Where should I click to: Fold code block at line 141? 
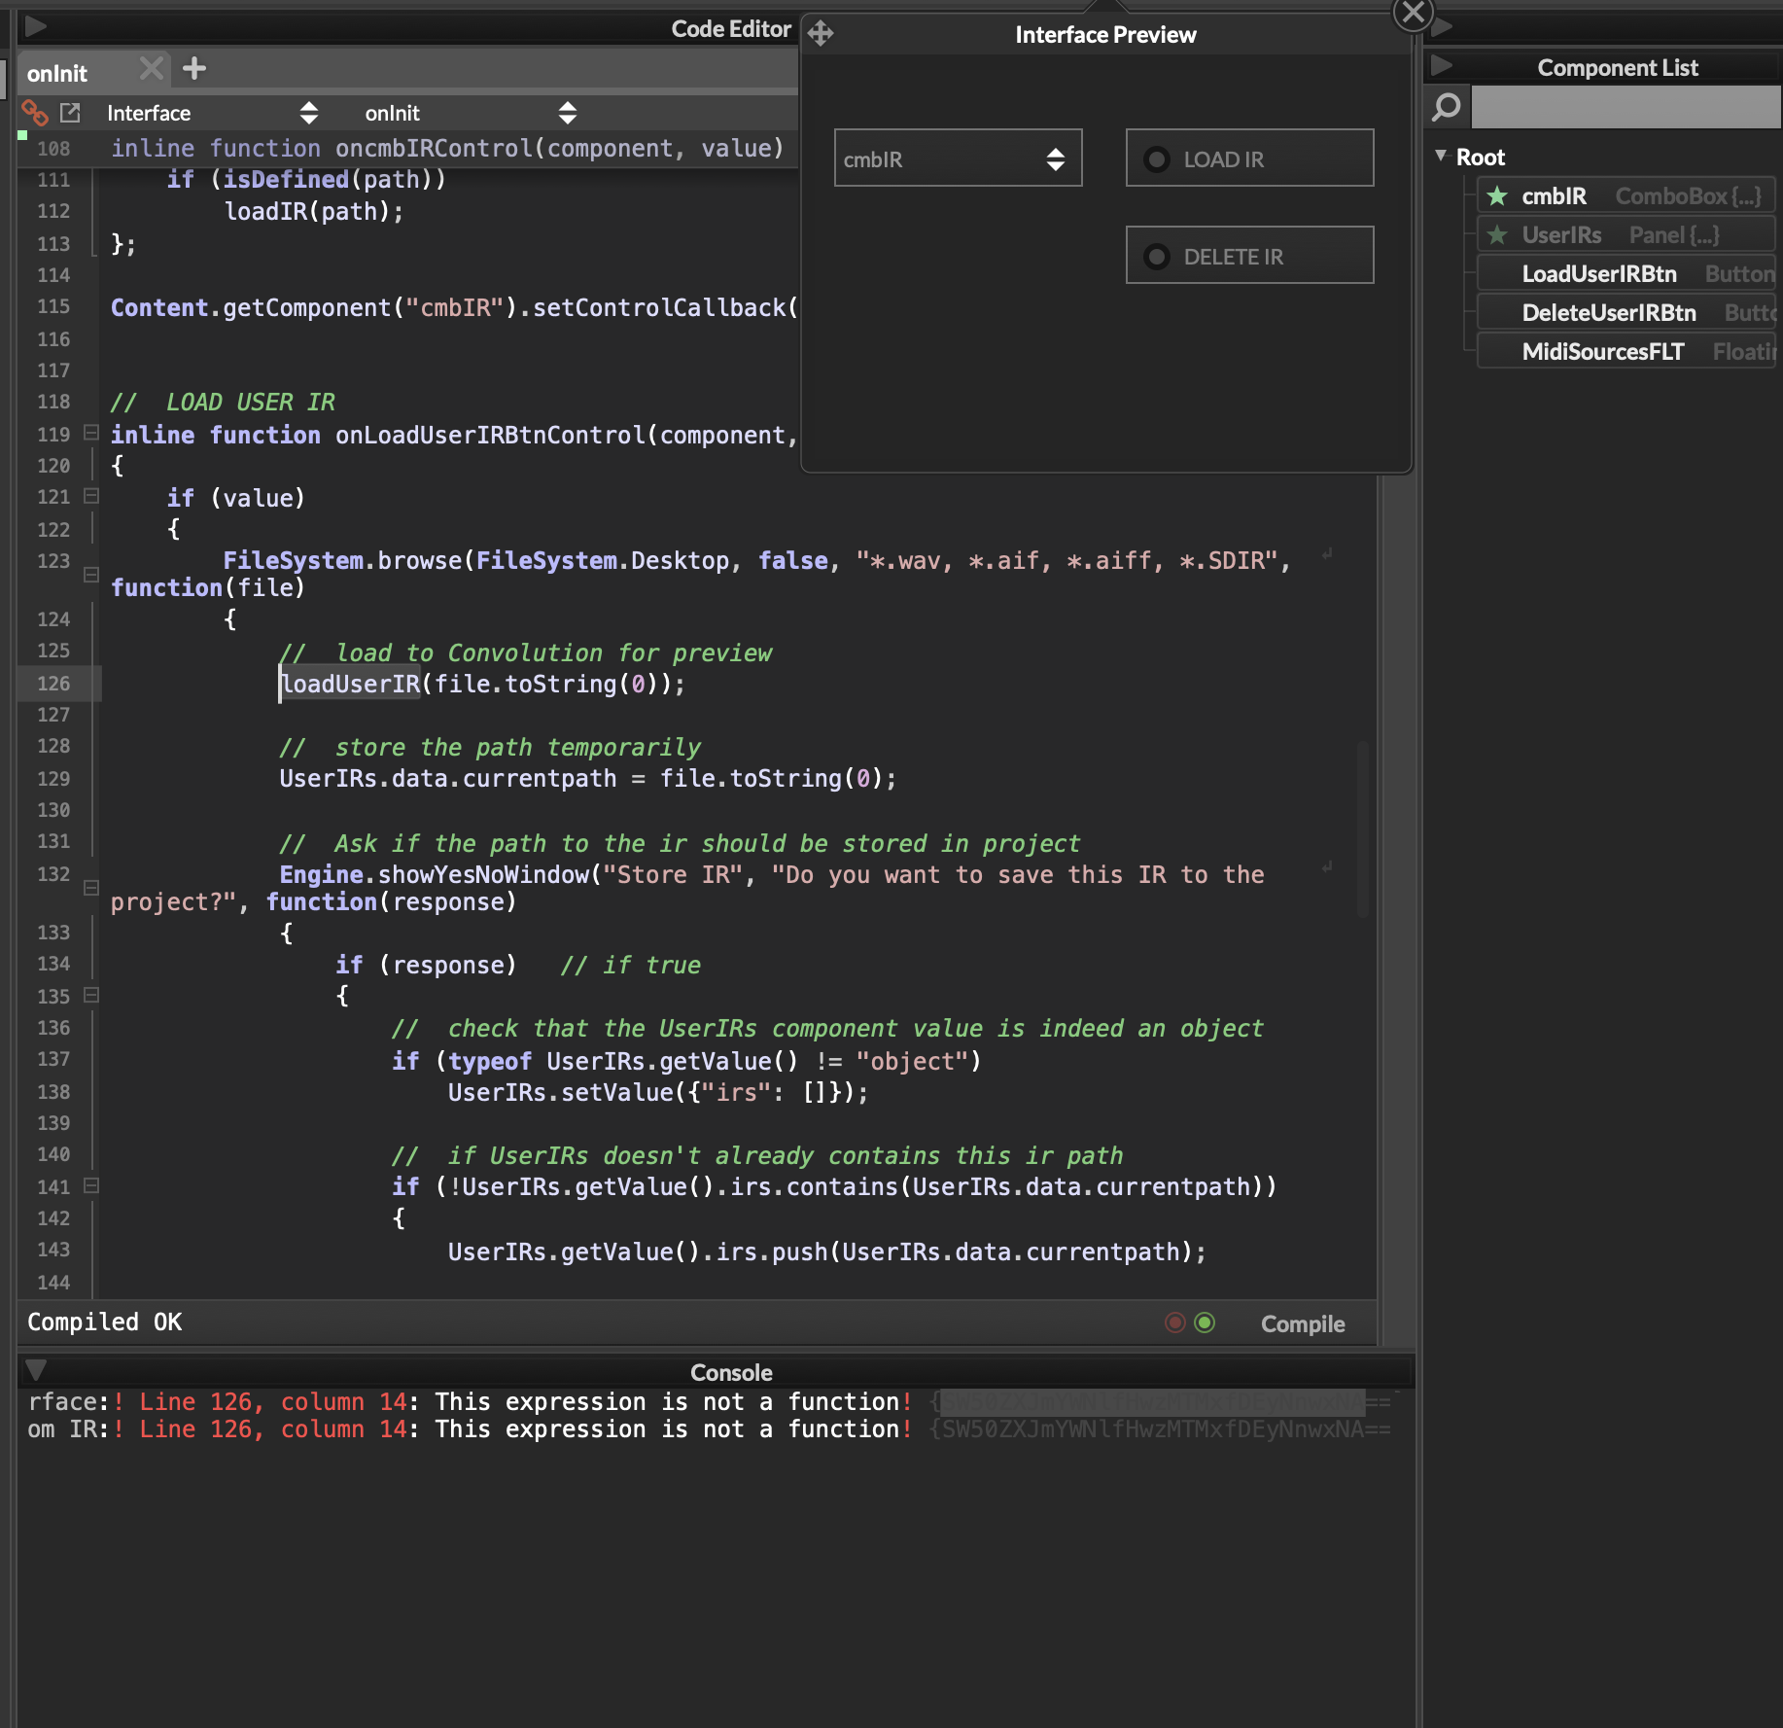click(x=90, y=1185)
